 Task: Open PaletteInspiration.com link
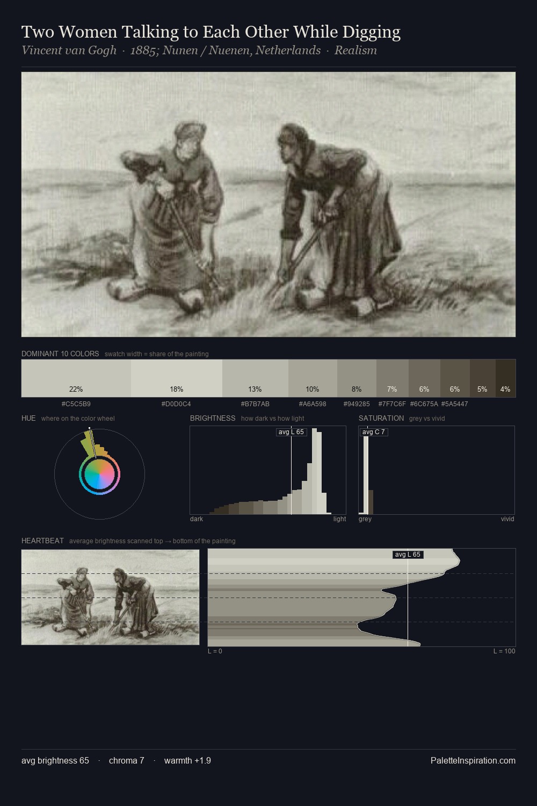click(x=473, y=760)
